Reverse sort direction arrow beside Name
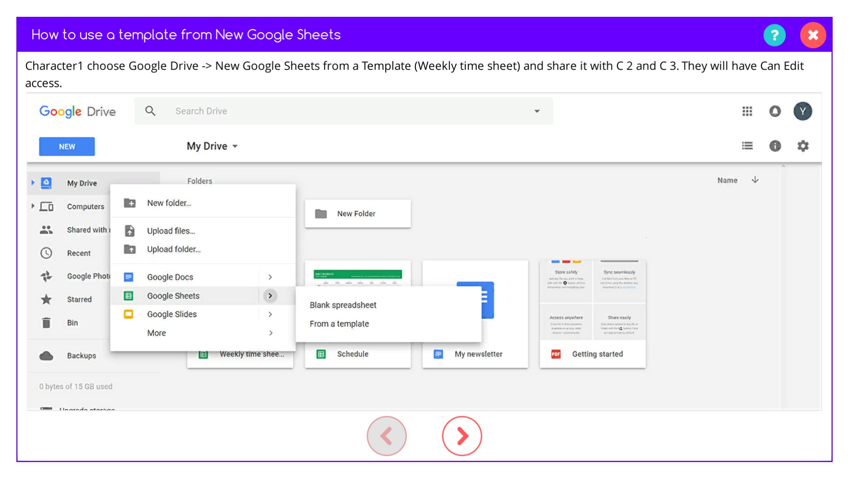849x478 pixels. pyautogui.click(x=755, y=180)
